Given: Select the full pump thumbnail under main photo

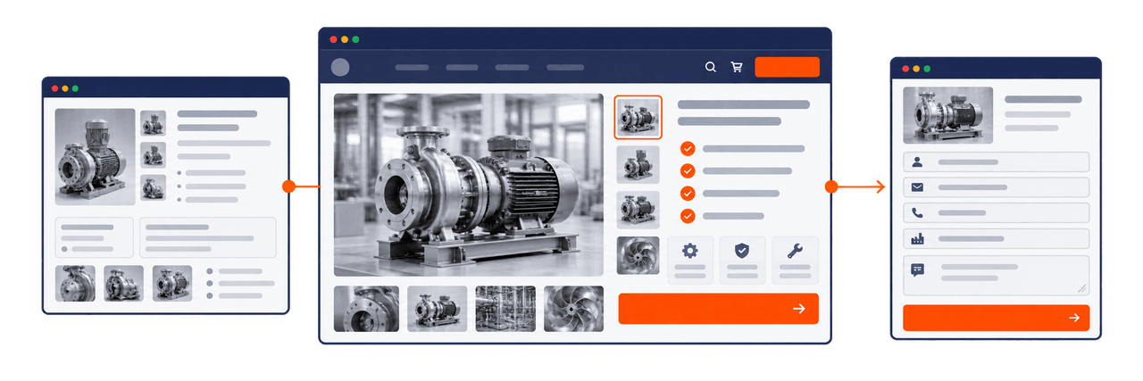Looking at the screenshot, I should click(x=438, y=309).
